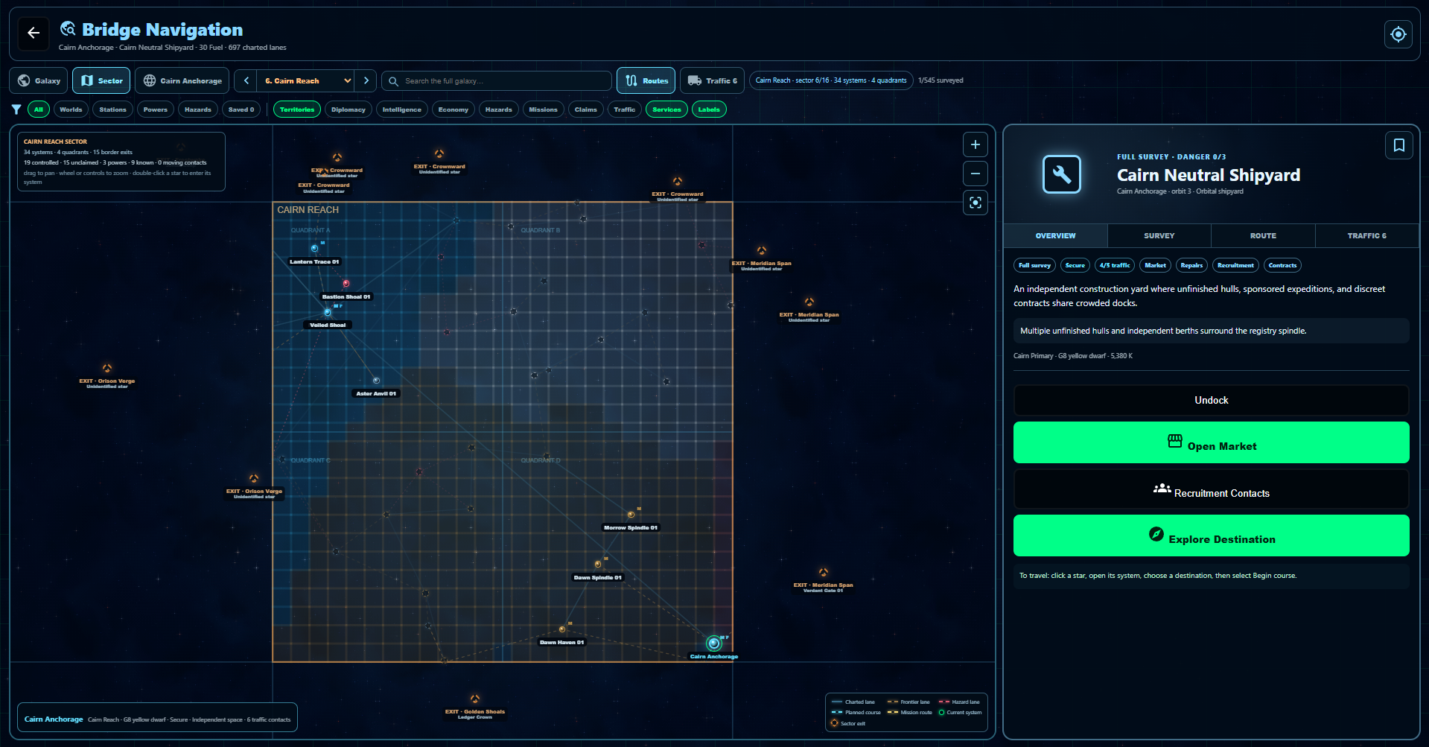Image resolution: width=1429 pixels, height=747 pixels.
Task: Enable the Diplomacy overlay
Action: (349, 109)
